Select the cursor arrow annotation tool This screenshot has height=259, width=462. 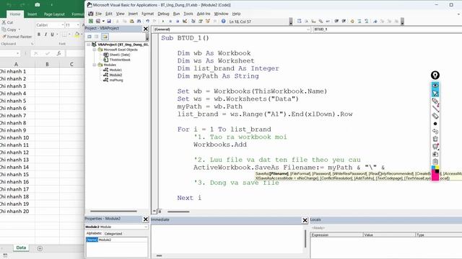click(x=435, y=93)
